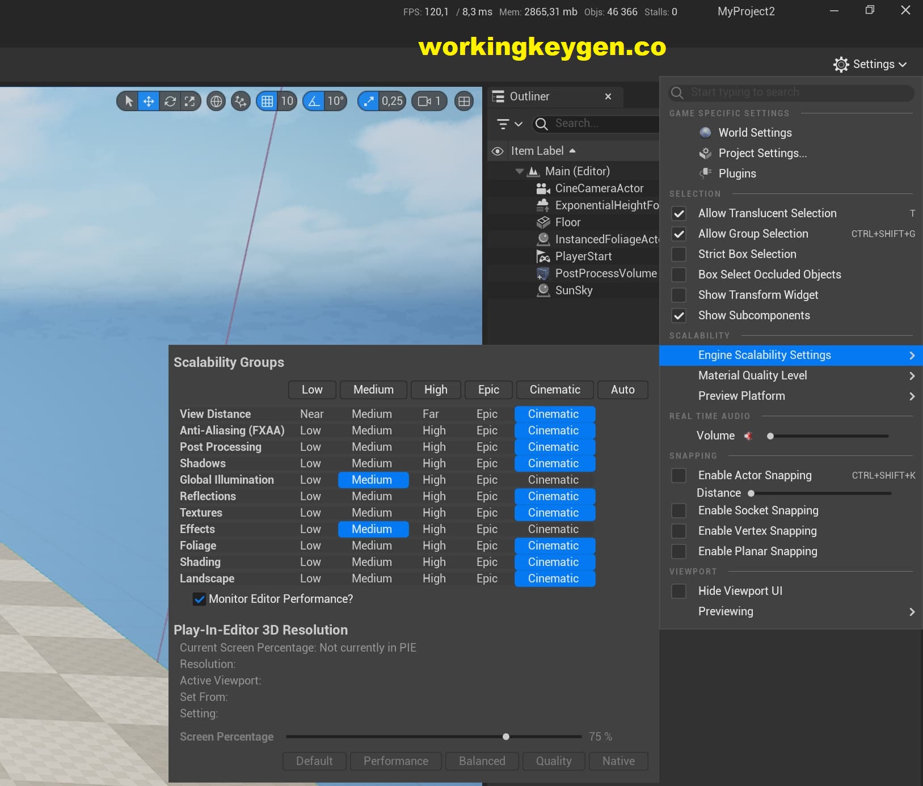Click the Auto scalability button
The image size is (923, 786).
point(622,390)
